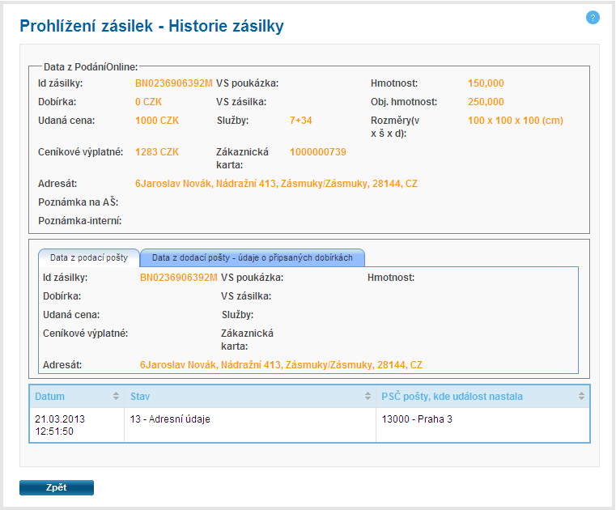Click sort arrows in PSČ pošty column
616x510 pixels.
tap(581, 397)
